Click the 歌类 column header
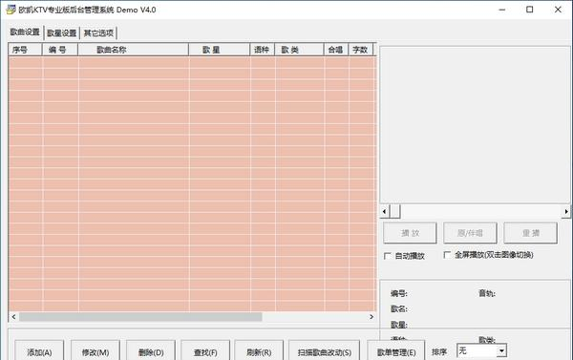Viewport: 573px width, 360px height. coord(299,50)
